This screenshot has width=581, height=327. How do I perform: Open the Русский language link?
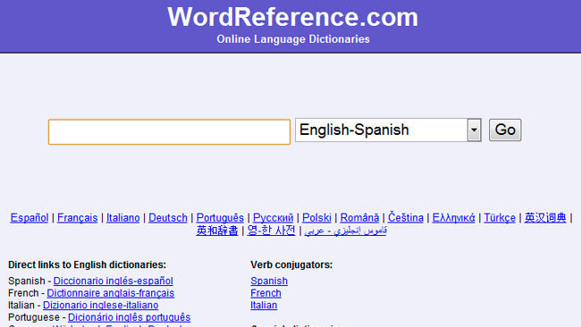point(274,218)
